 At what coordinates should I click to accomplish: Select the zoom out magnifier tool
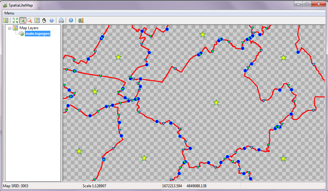[30, 20]
